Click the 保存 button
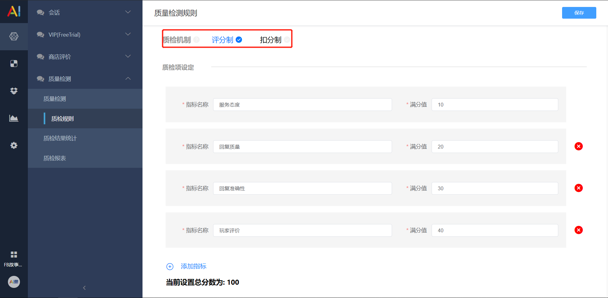 579,13
